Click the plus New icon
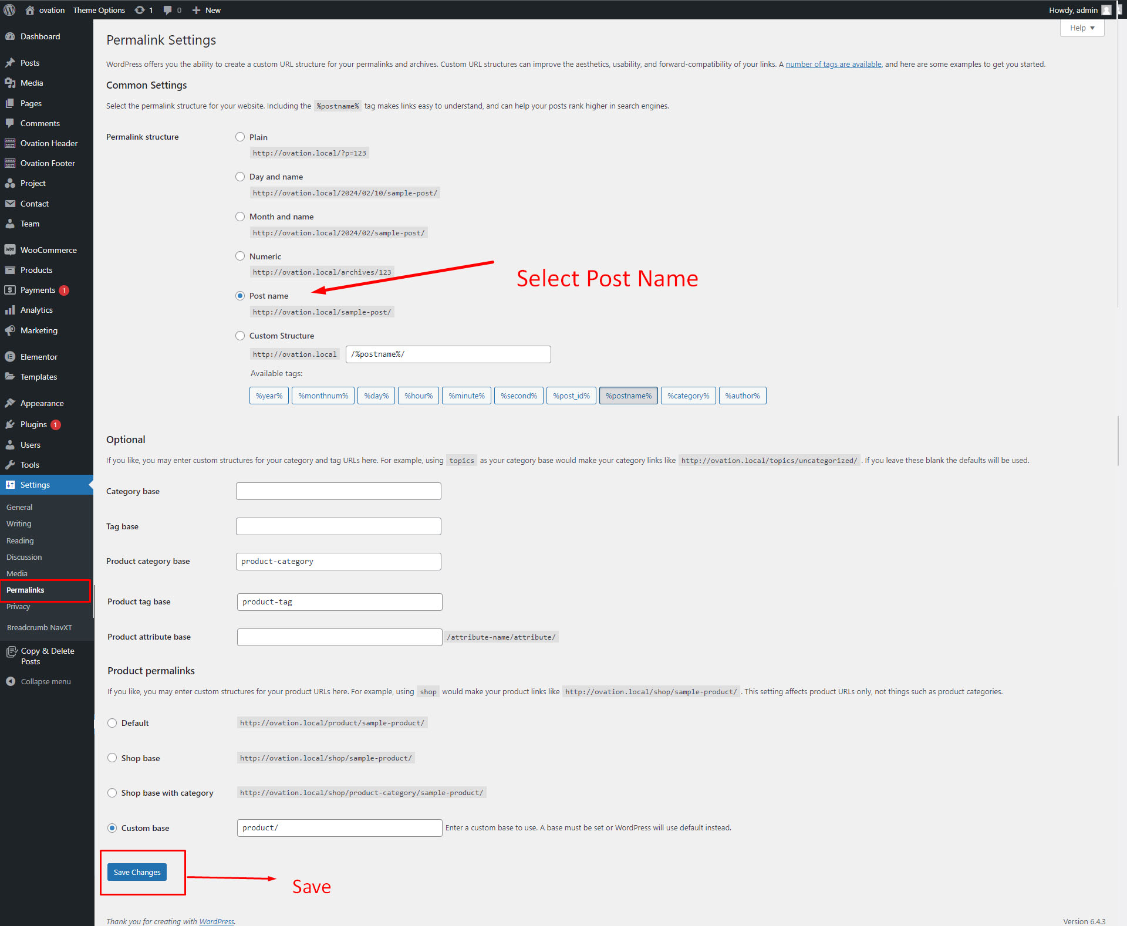This screenshot has height=926, width=1127. click(196, 10)
